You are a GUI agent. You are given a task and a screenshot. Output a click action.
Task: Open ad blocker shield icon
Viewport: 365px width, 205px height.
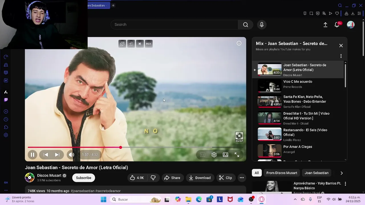318,13
